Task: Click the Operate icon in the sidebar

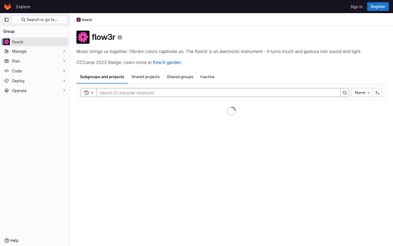Action: (7, 91)
